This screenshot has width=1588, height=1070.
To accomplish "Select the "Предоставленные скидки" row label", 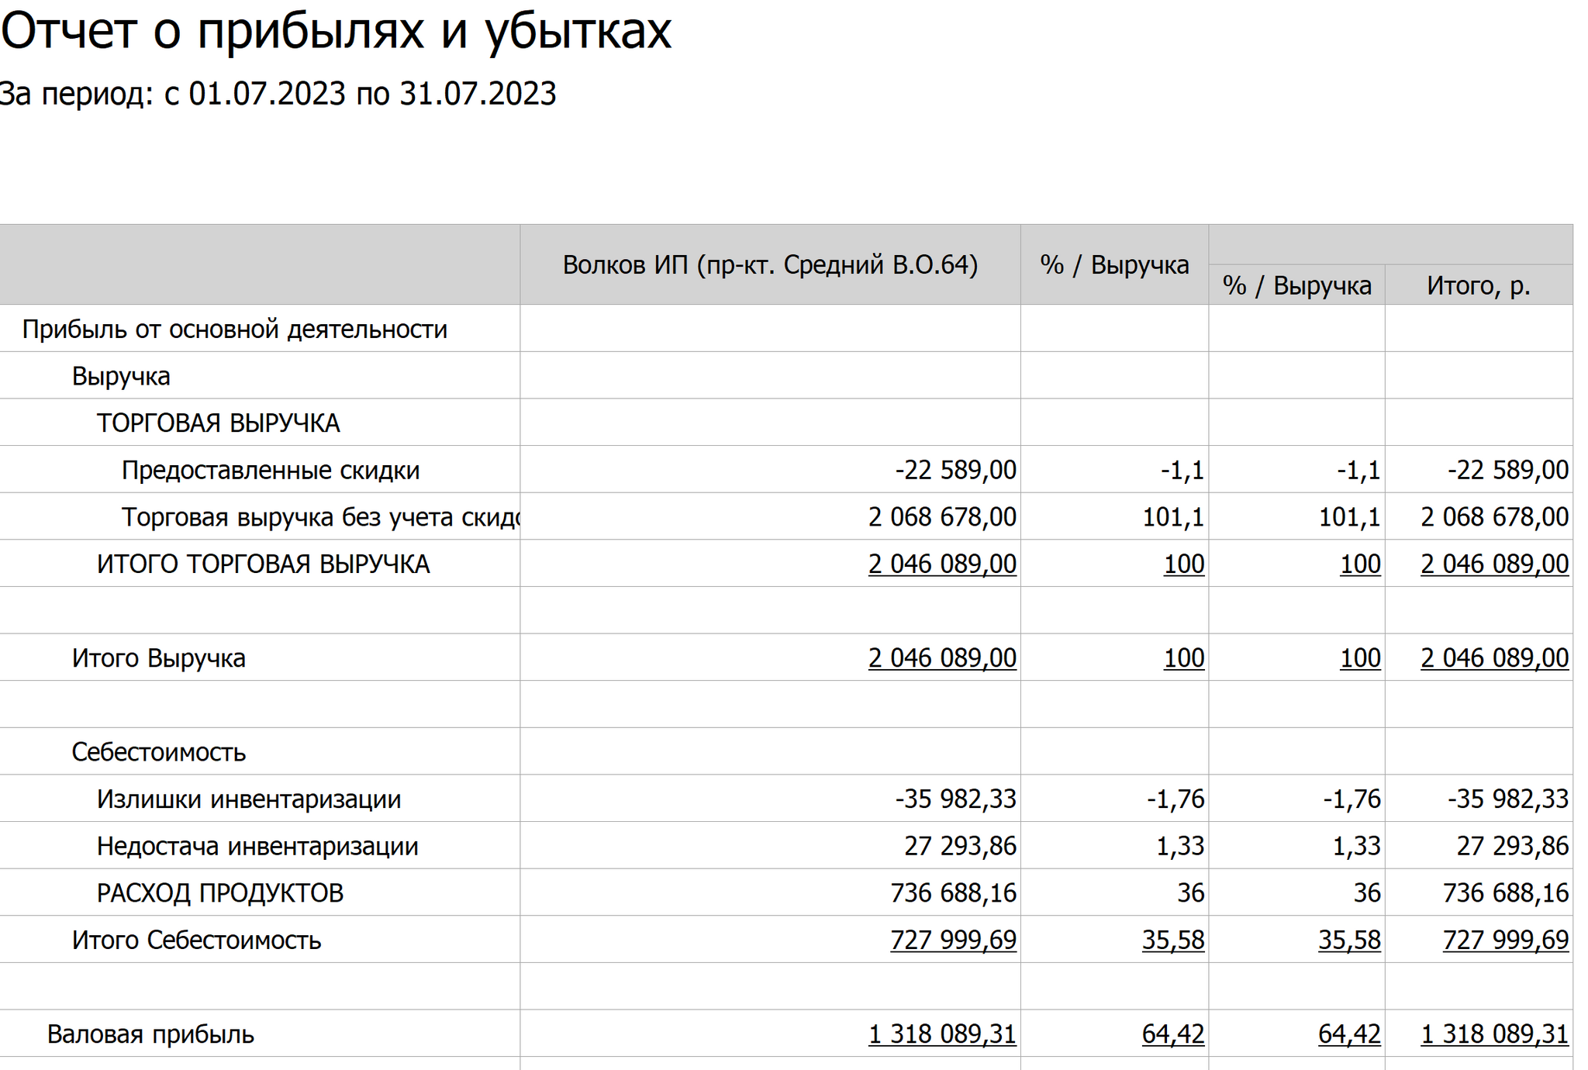I will click(270, 470).
